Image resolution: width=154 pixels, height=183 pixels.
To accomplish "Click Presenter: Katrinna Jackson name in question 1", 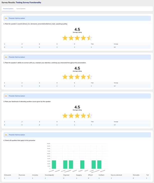I will coord(17,18).
